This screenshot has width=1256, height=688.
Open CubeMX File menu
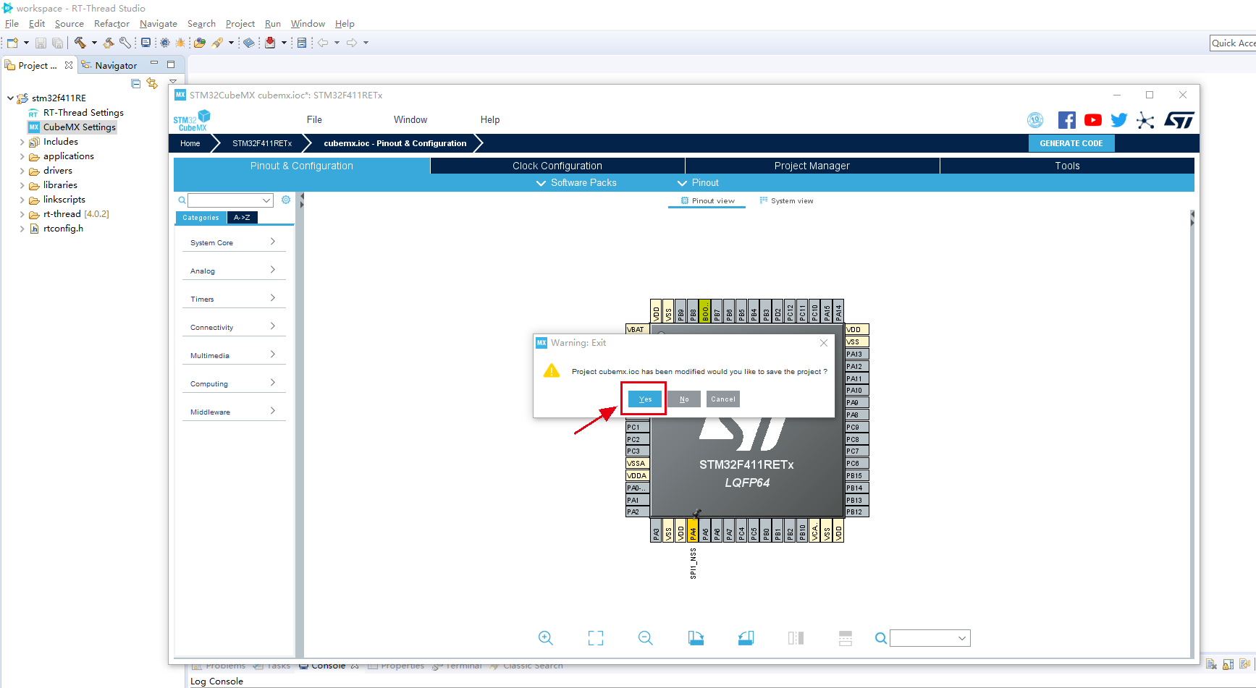click(x=314, y=120)
